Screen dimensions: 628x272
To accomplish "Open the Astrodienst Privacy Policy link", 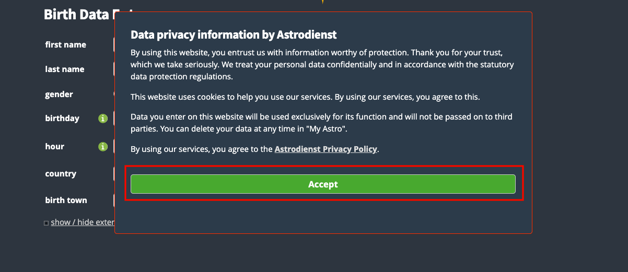I will point(325,149).
